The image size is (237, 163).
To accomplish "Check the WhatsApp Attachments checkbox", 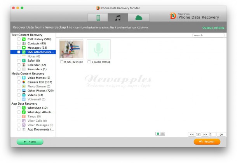I will 19,112.
